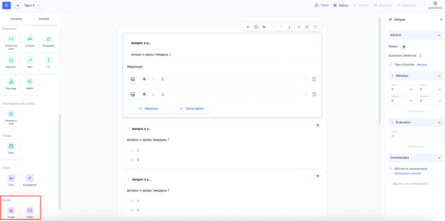Open the Jours dropdown
Screen dimensions: 445x221
coord(402,89)
